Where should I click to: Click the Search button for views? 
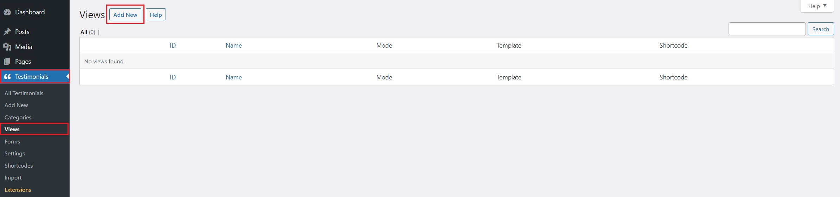point(820,29)
